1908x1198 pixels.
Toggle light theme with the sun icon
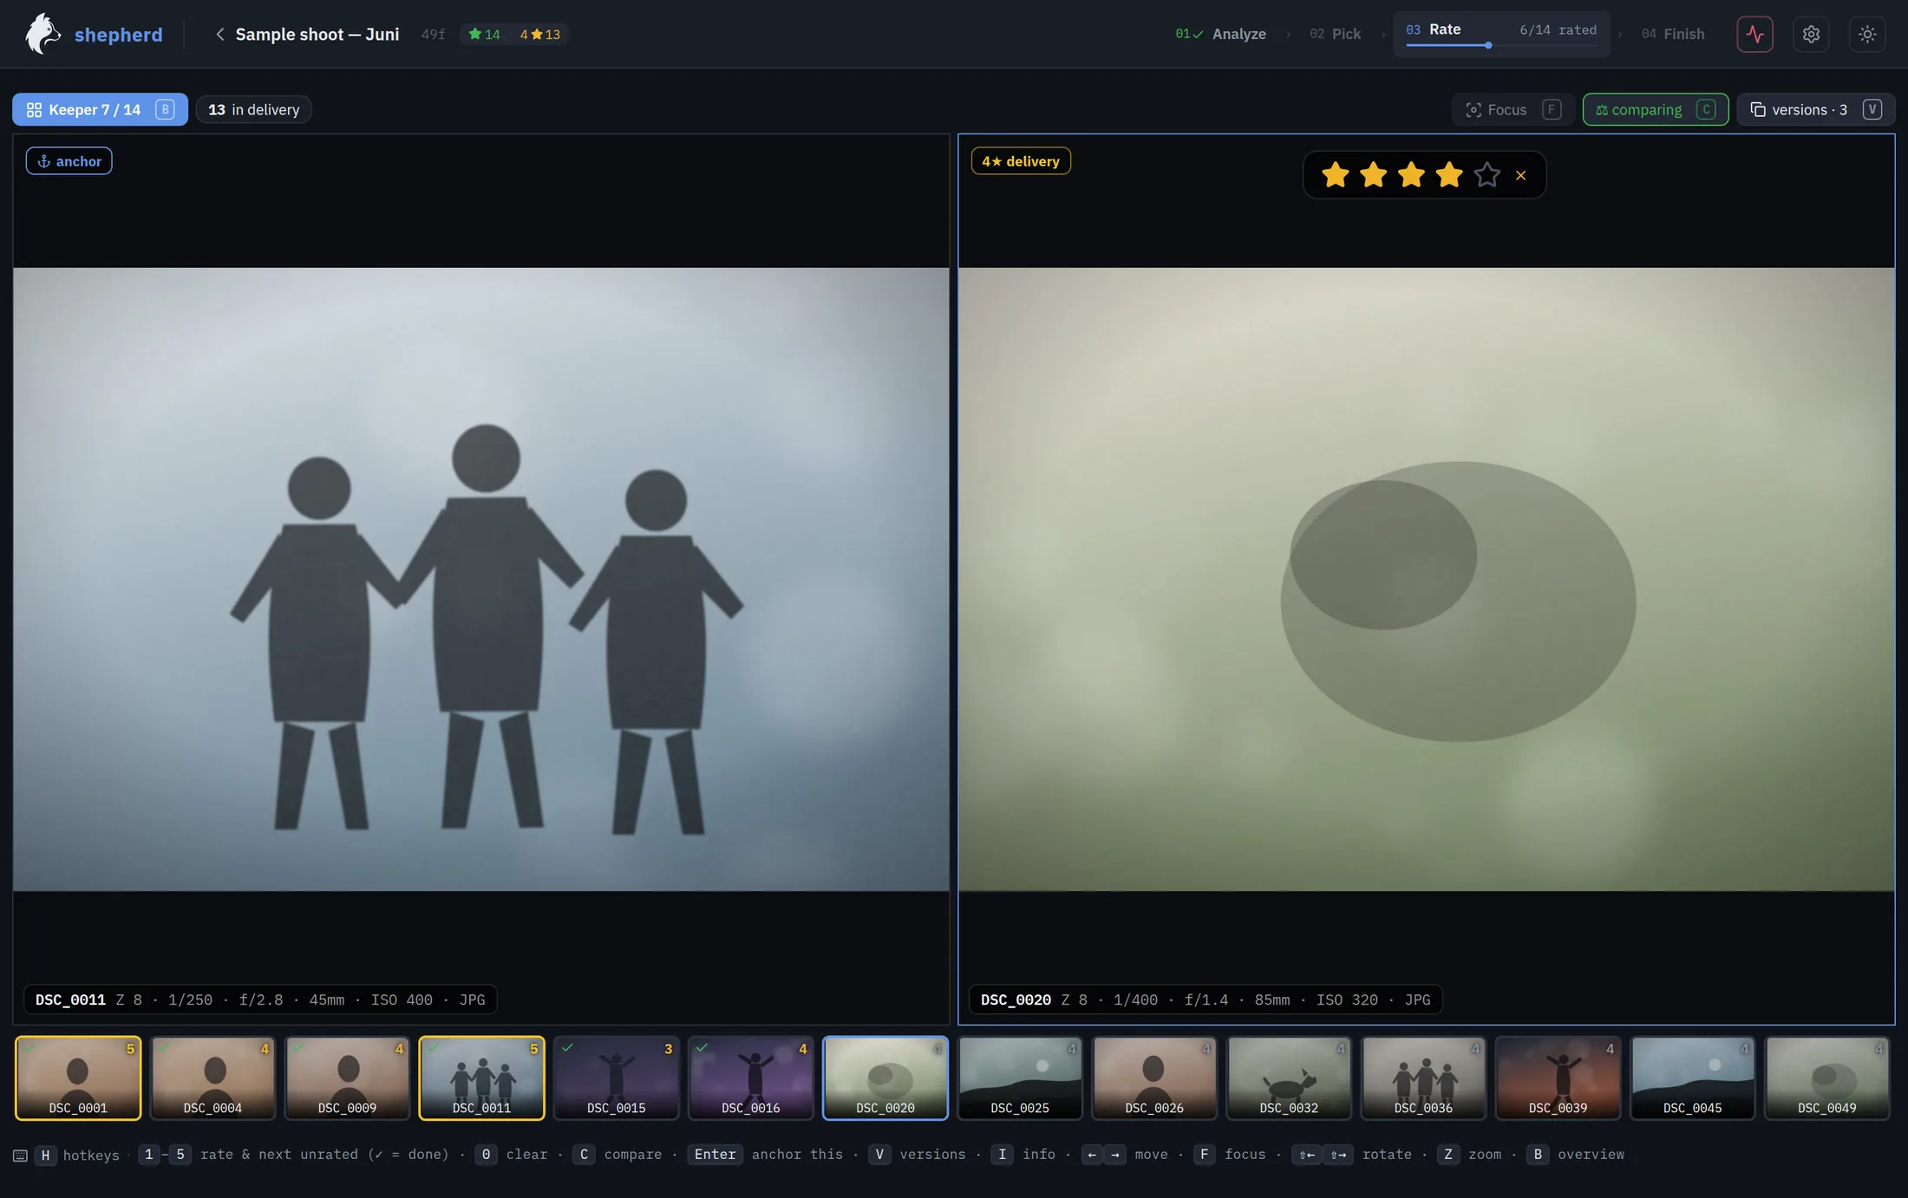[x=1867, y=35]
